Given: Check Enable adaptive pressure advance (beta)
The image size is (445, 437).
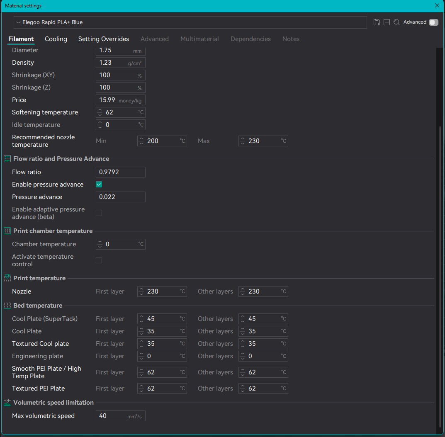Looking at the screenshot, I should pyautogui.click(x=99, y=213).
